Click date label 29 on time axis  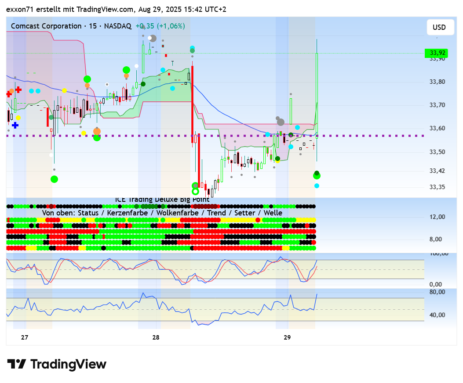[287, 337]
